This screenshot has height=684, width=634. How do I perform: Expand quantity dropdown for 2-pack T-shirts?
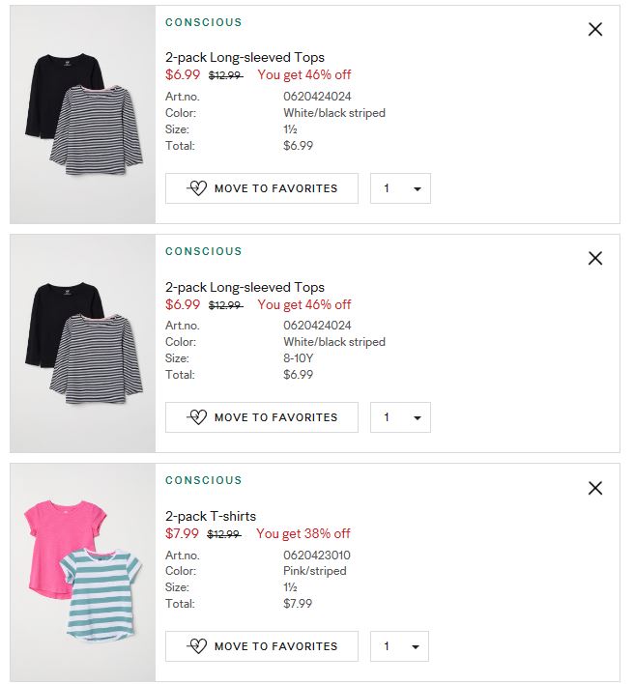click(400, 646)
